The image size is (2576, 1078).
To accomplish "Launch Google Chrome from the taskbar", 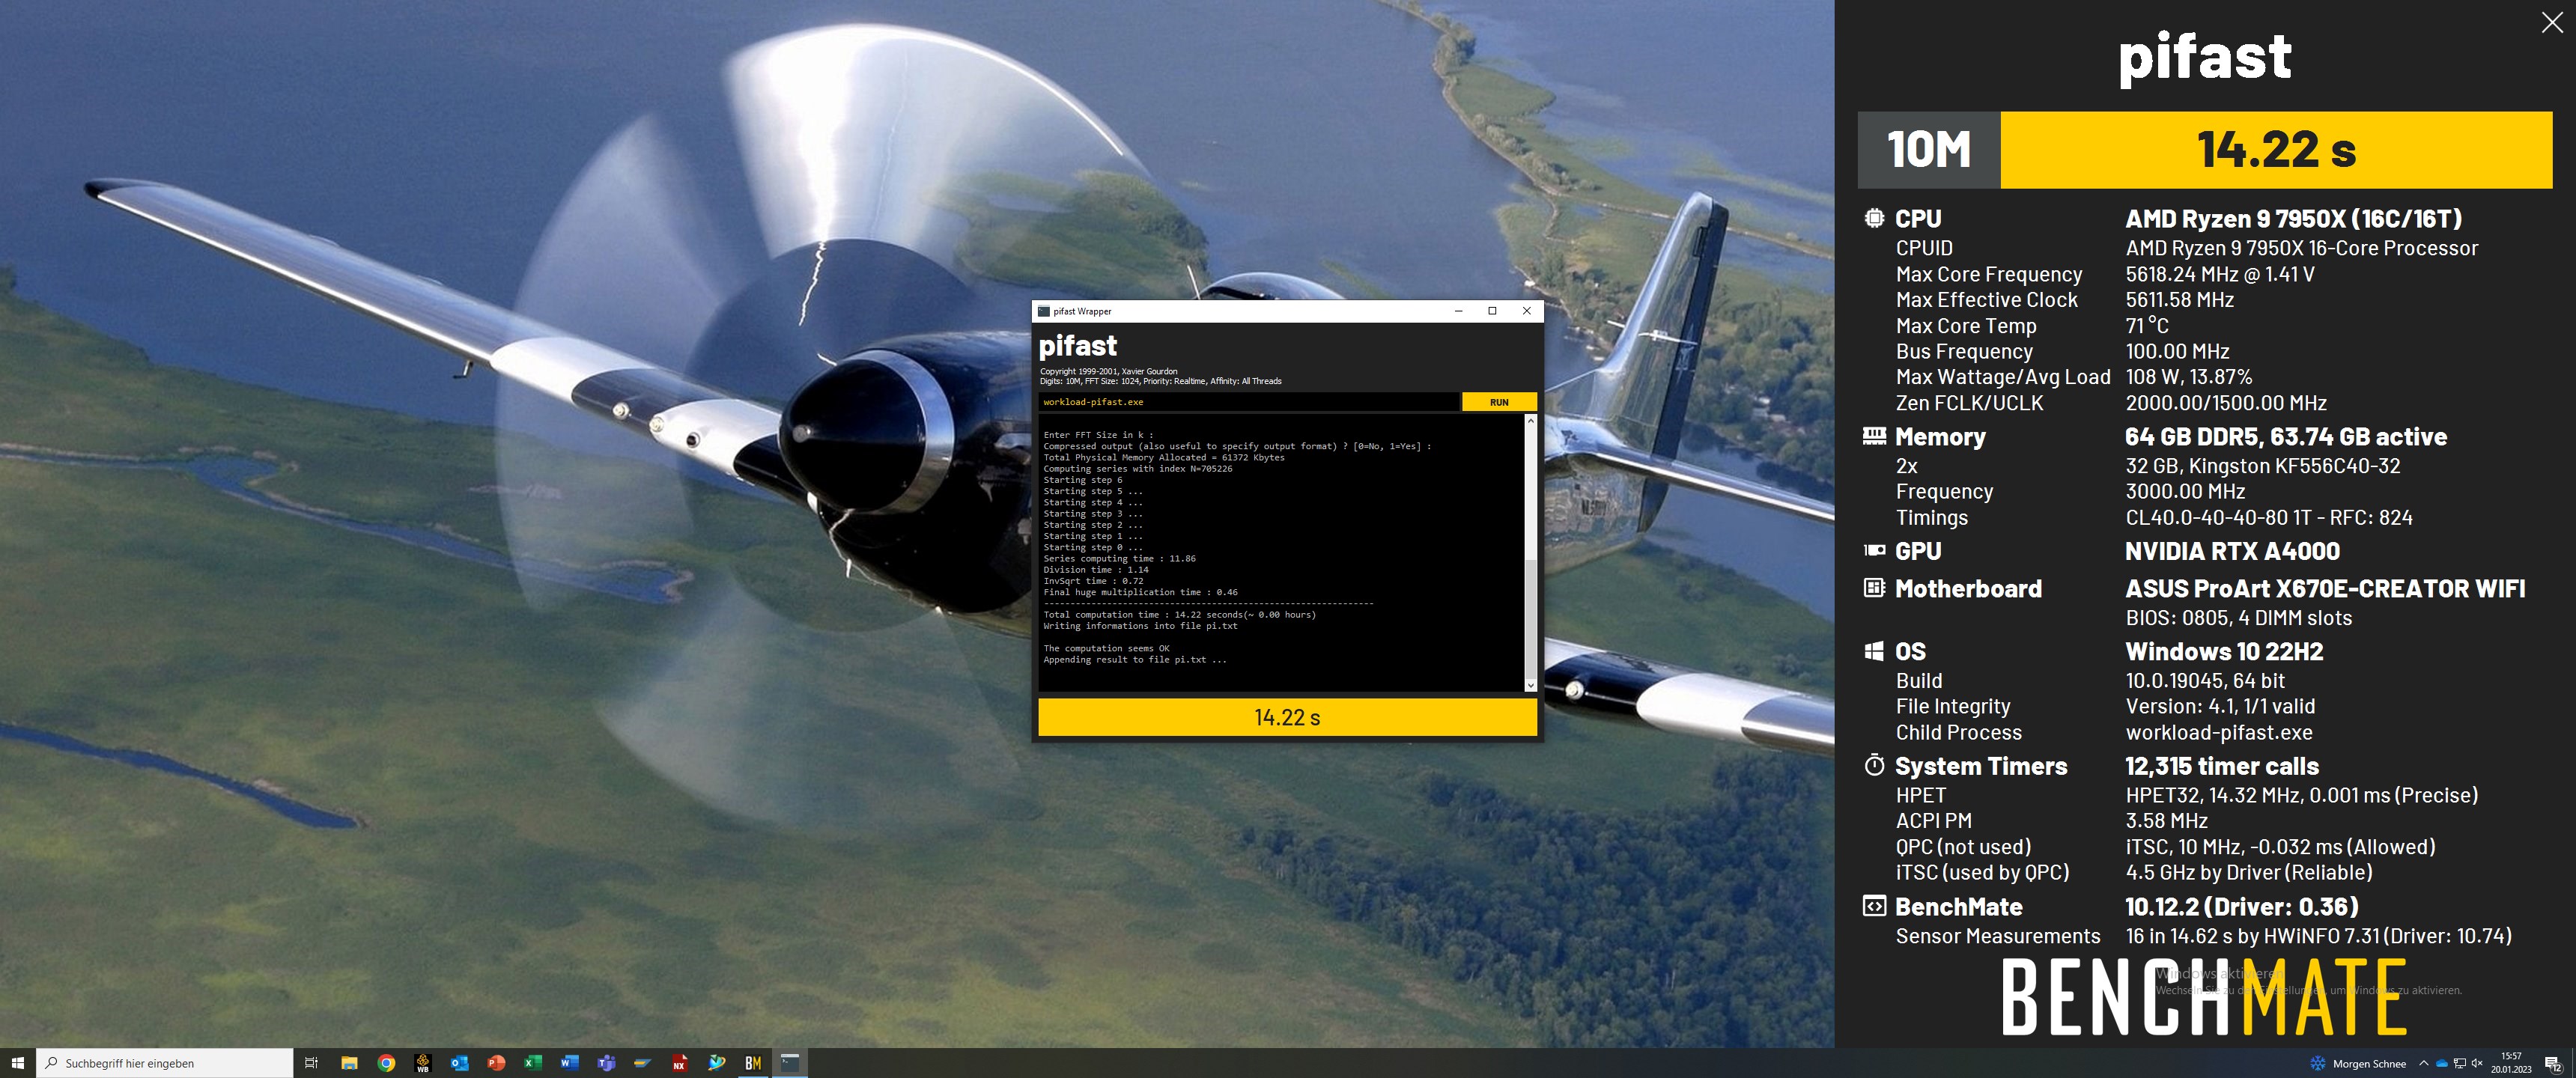I will click(386, 1063).
